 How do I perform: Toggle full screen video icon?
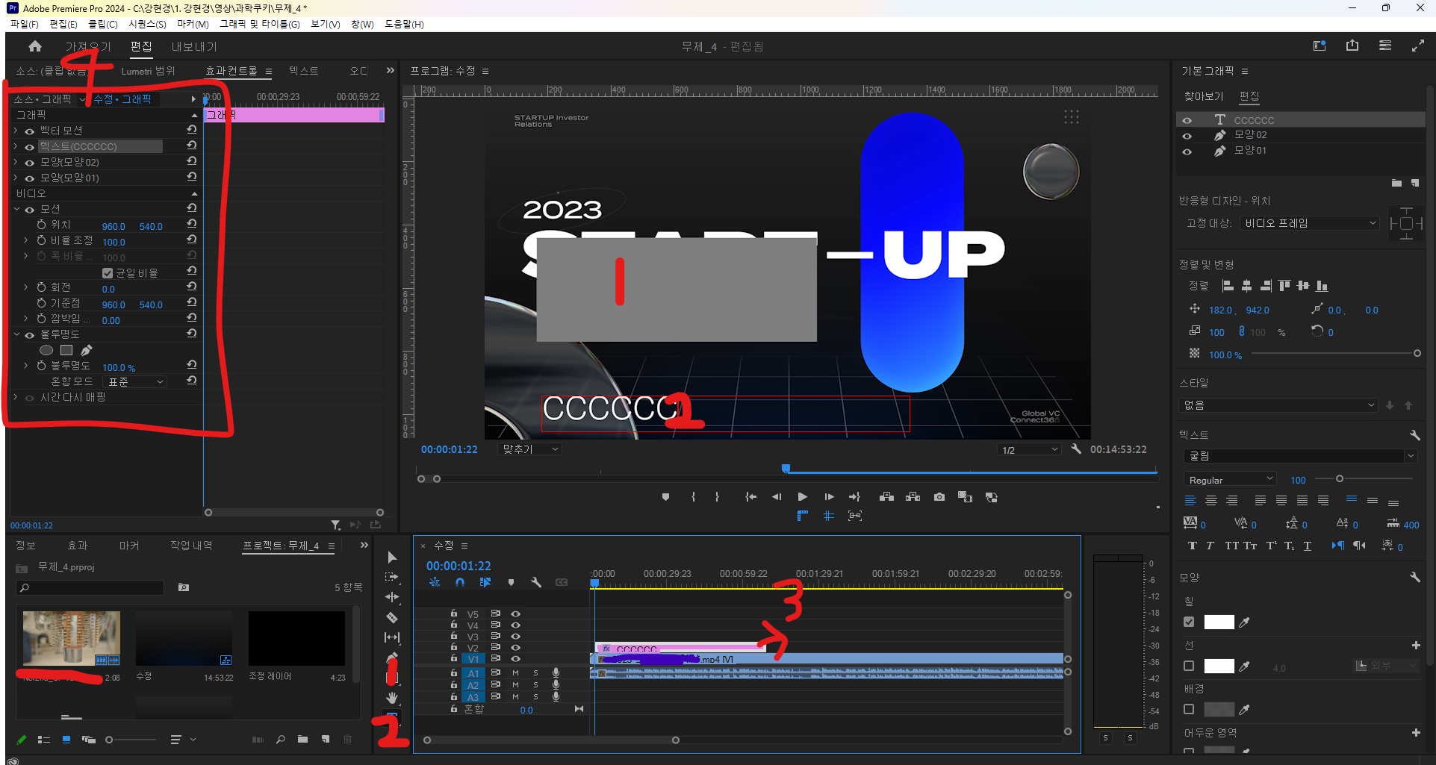point(1418,46)
